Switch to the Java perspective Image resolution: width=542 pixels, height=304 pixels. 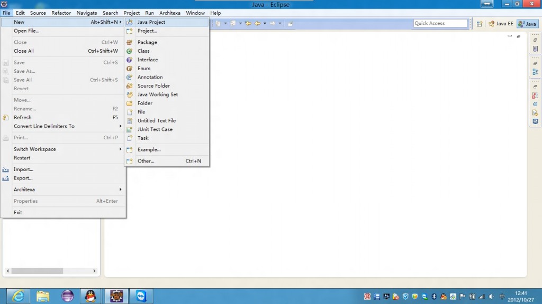(527, 23)
